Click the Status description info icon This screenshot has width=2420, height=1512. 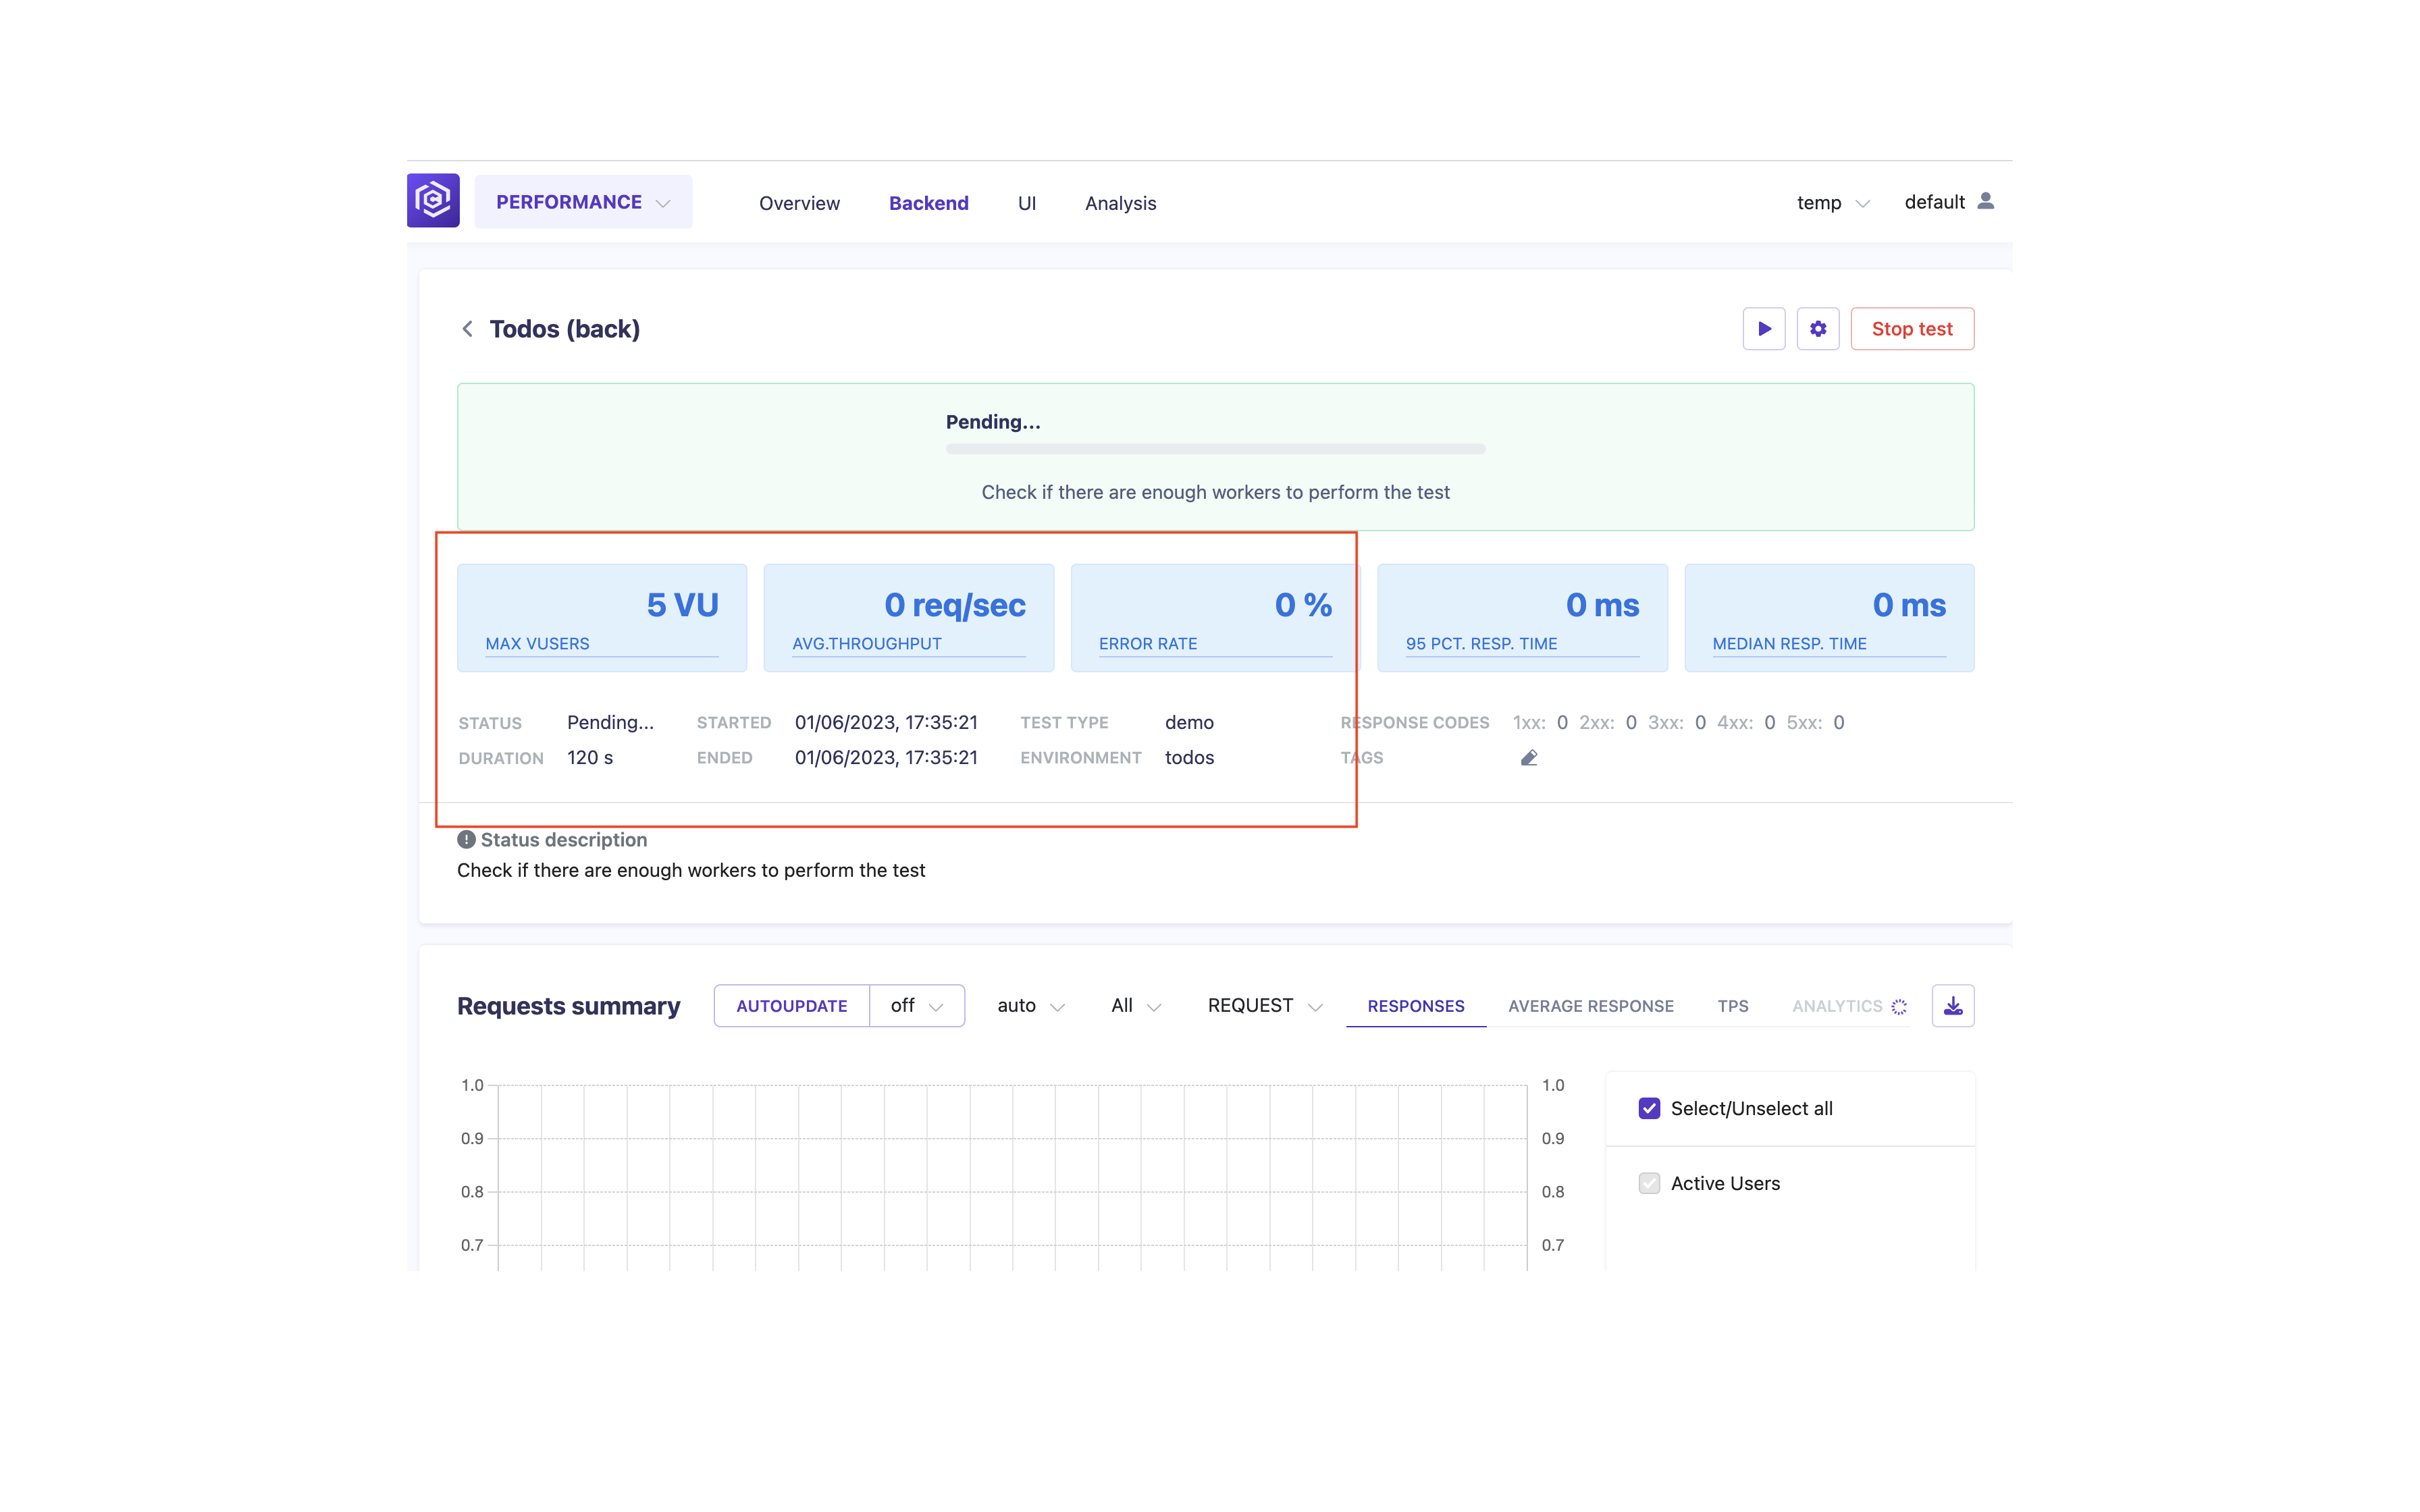pos(466,840)
